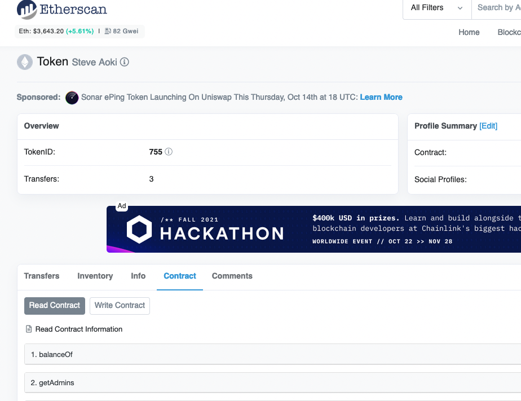
Task: Open the Inventory tab
Action: [x=95, y=276]
